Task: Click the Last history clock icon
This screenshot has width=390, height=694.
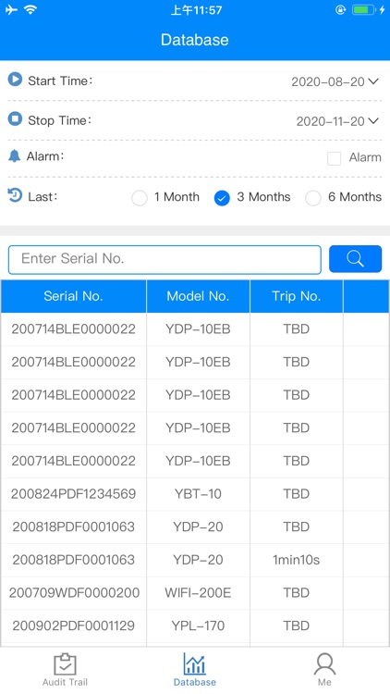Action: (15, 195)
